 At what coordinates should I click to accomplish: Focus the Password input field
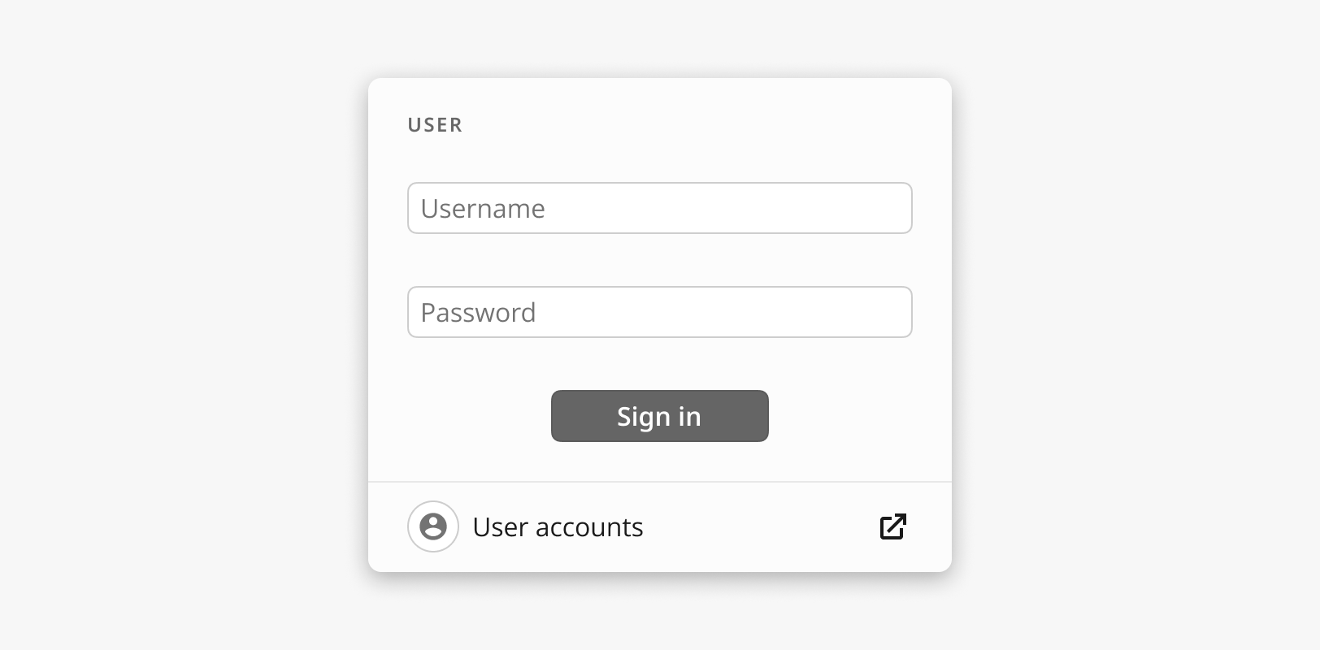point(659,312)
